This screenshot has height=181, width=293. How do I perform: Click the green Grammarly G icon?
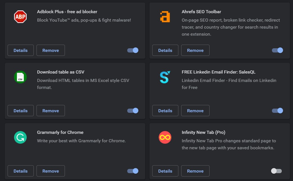(x=21, y=137)
